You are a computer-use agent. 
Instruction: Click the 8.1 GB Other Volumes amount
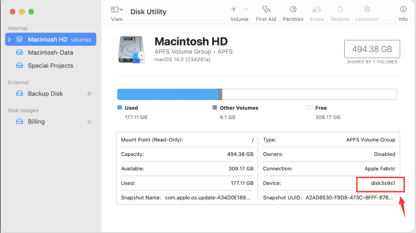228,117
